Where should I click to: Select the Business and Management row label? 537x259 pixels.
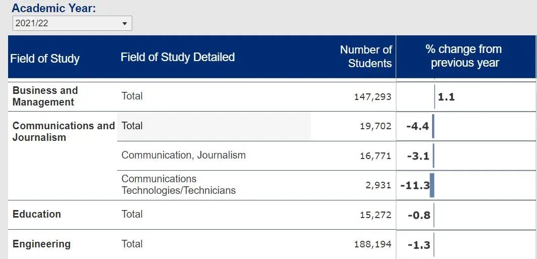pyautogui.click(x=45, y=96)
